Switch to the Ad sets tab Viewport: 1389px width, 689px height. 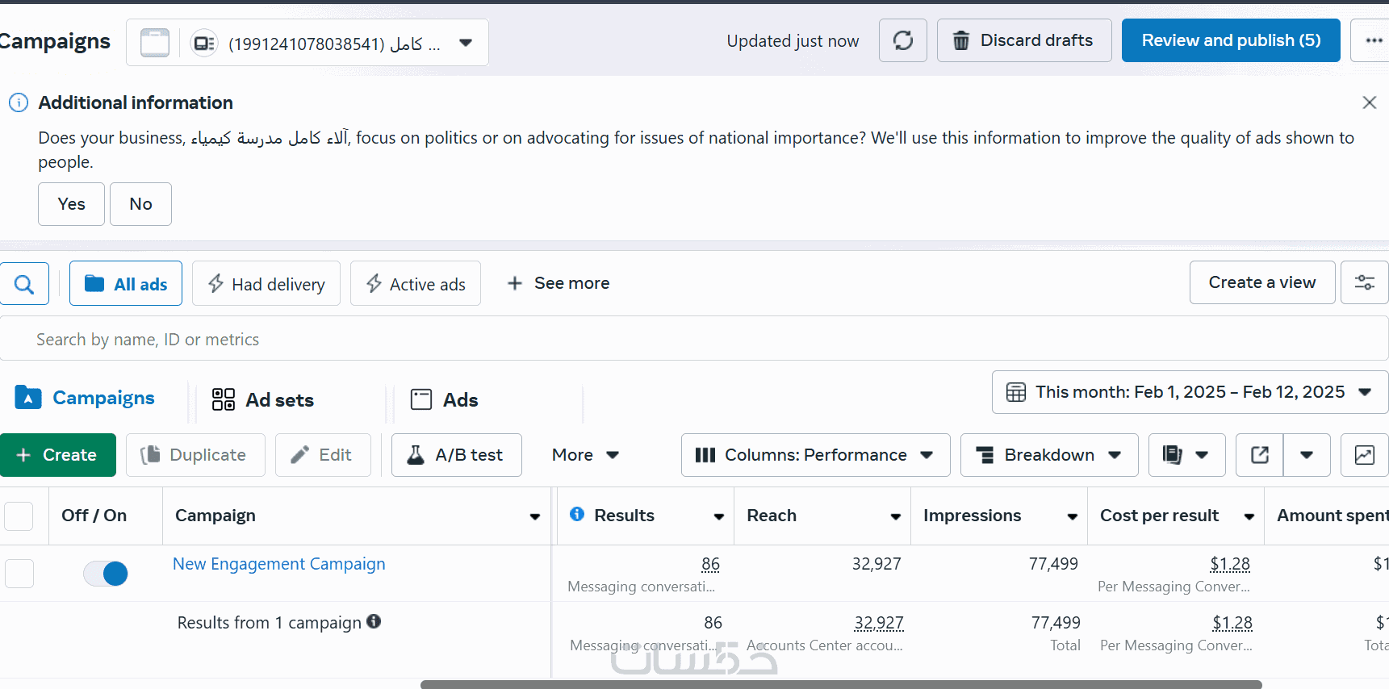click(x=263, y=400)
